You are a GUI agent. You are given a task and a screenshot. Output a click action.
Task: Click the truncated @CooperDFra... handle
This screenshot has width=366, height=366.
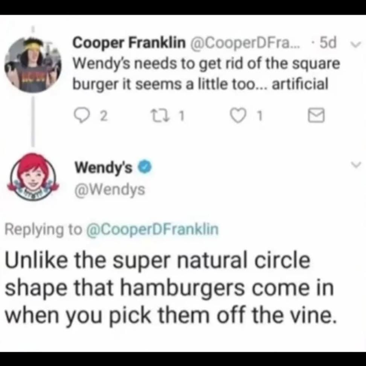[x=246, y=43]
